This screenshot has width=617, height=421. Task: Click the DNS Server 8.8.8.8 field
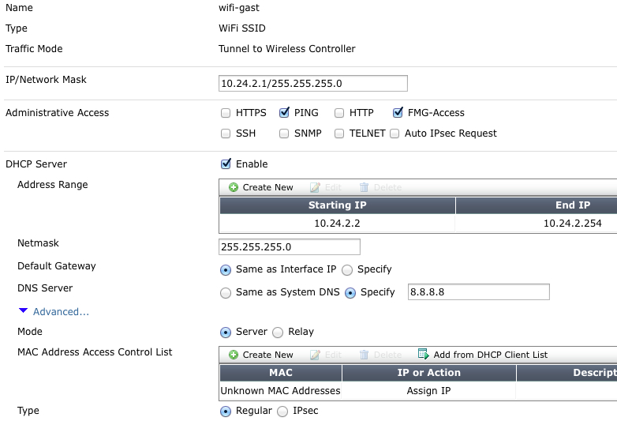coord(478,292)
